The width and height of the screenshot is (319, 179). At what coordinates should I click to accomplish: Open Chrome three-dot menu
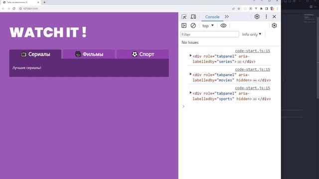277,8
